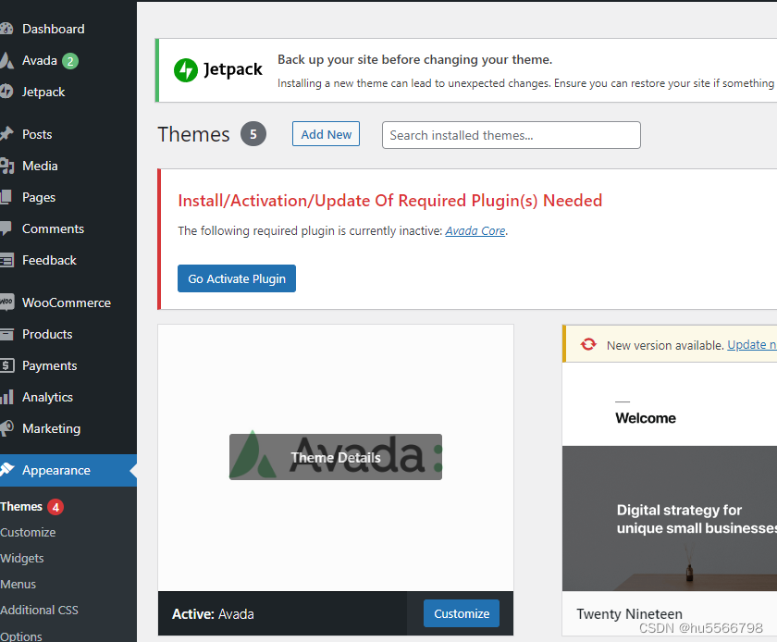Click Go Activate Plugin button
777x642 pixels.
click(x=237, y=278)
